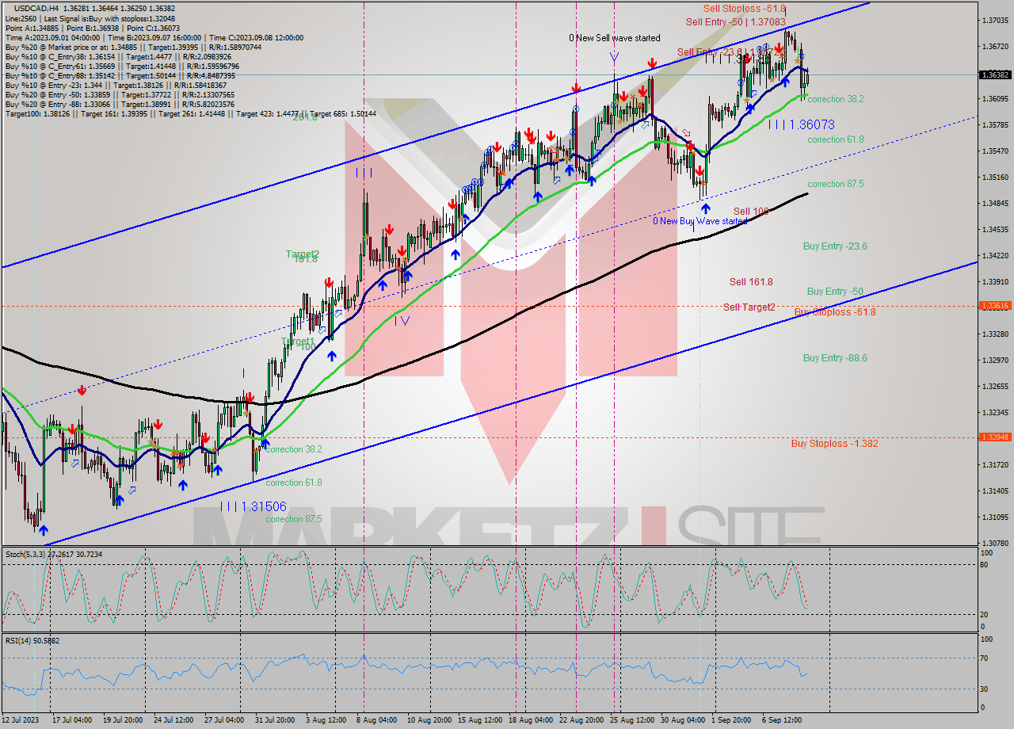The width and height of the screenshot is (1014, 729).
Task: Select the 'Buy %20 @ Entry -50: 1.33859' line
Action: [120, 94]
